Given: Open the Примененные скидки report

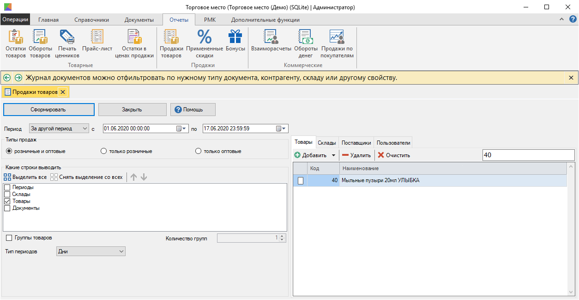Looking at the screenshot, I should pos(204,44).
